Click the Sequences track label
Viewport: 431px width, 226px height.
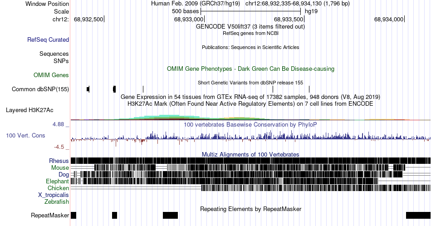pos(54,54)
